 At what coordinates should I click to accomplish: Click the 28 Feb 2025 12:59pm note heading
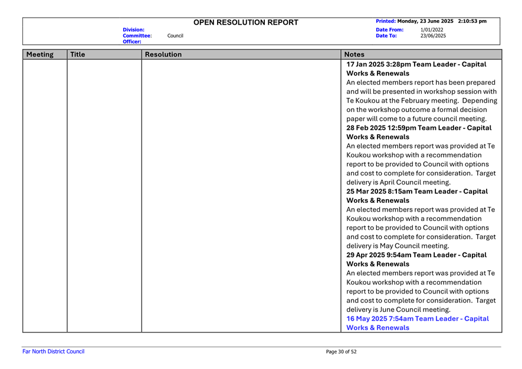[419, 133]
